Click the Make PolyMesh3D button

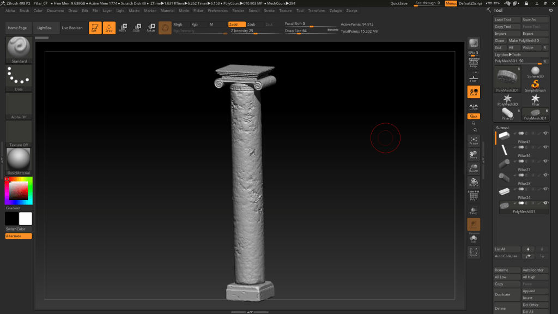527,41
